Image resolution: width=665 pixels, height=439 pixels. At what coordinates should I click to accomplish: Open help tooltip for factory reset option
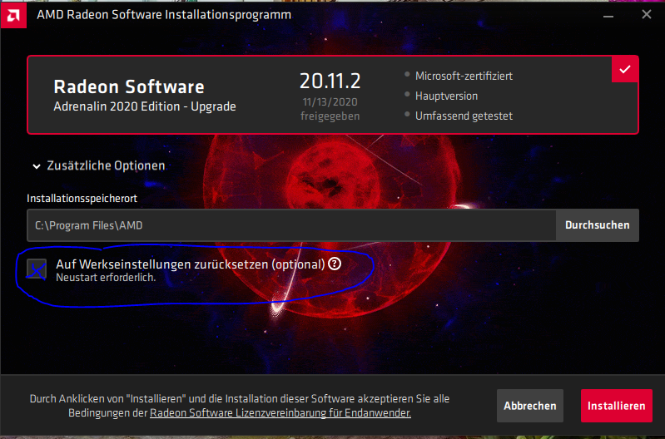pyautogui.click(x=335, y=264)
